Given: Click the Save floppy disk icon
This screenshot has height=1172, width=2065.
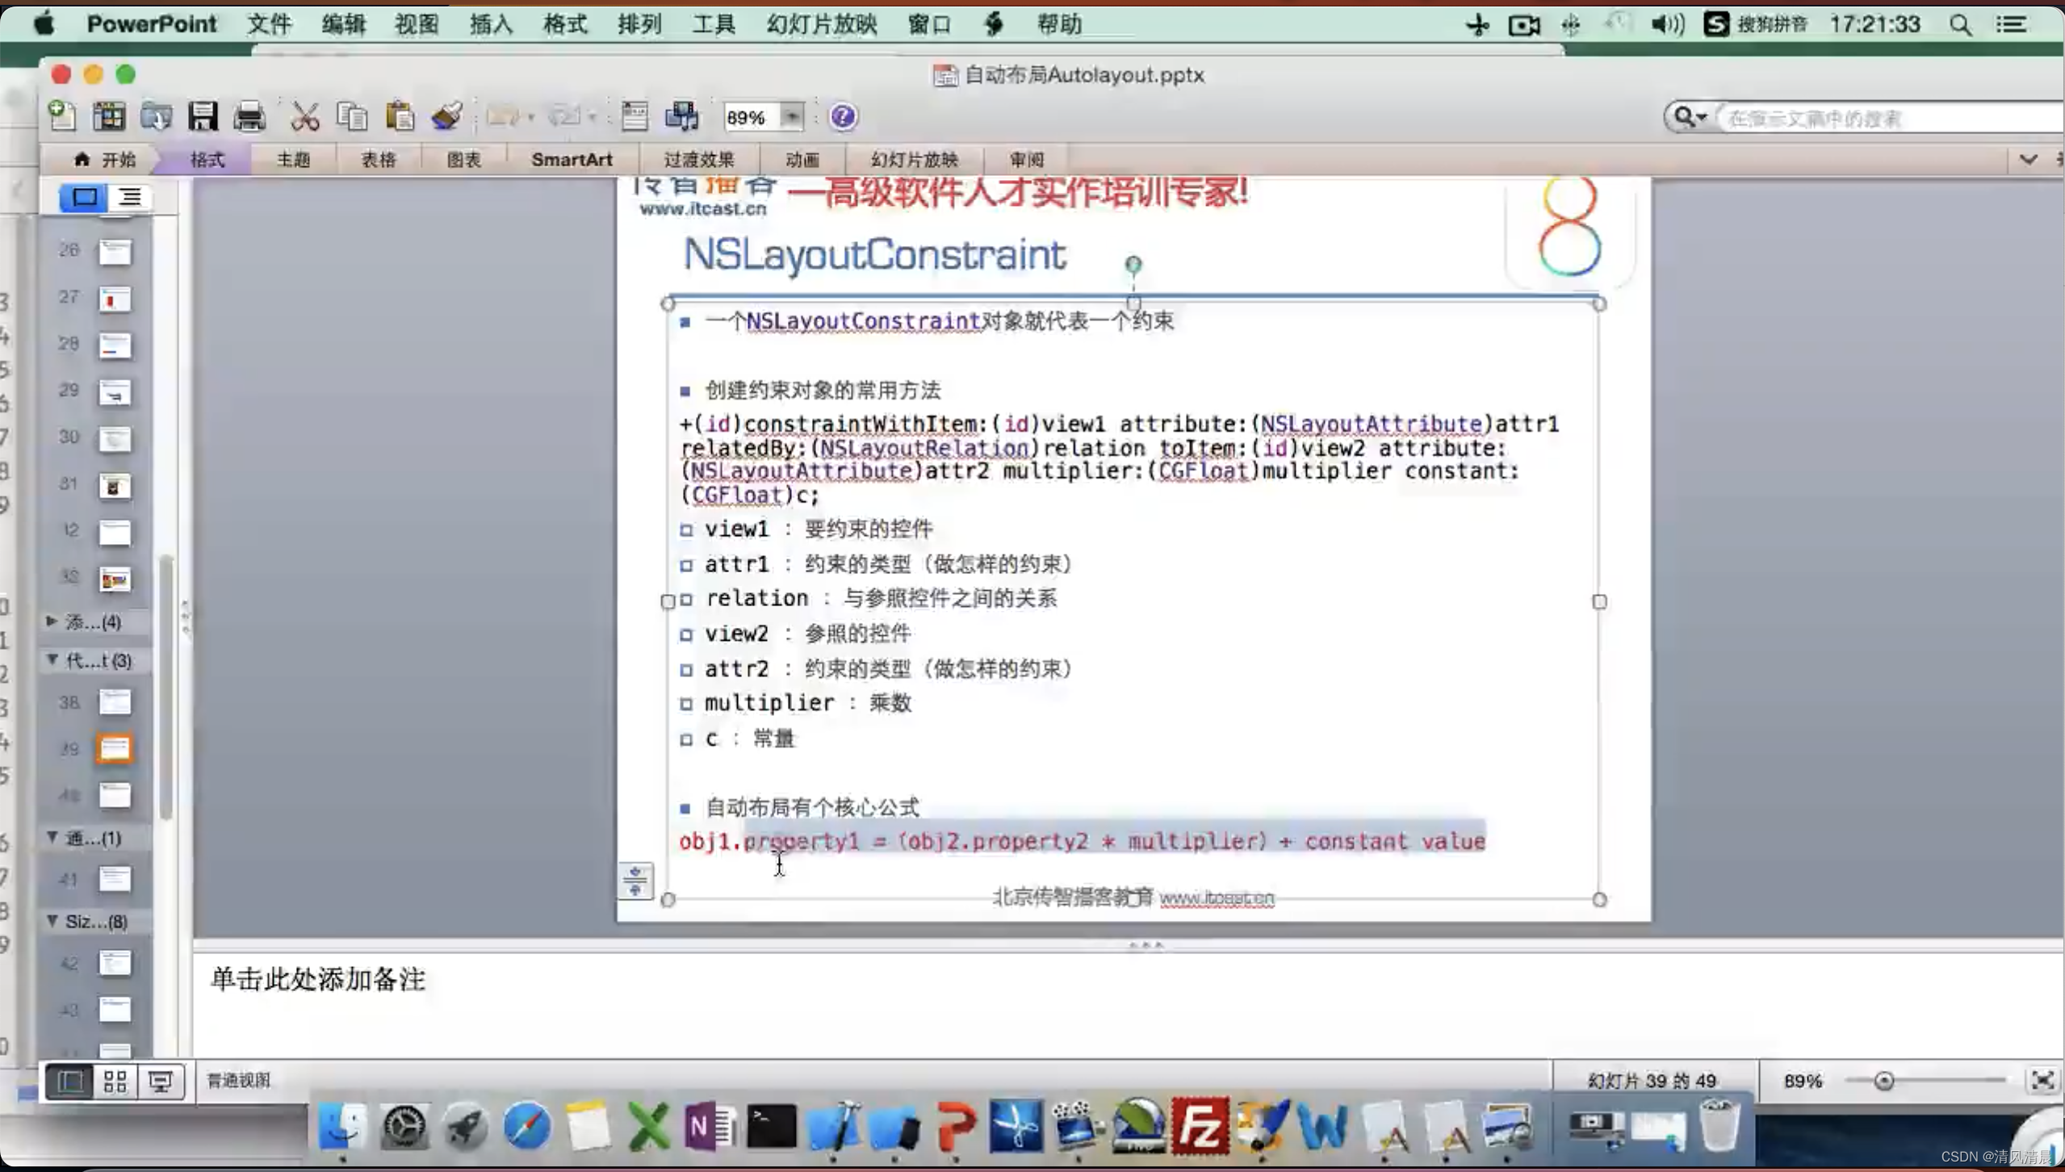Looking at the screenshot, I should [203, 117].
